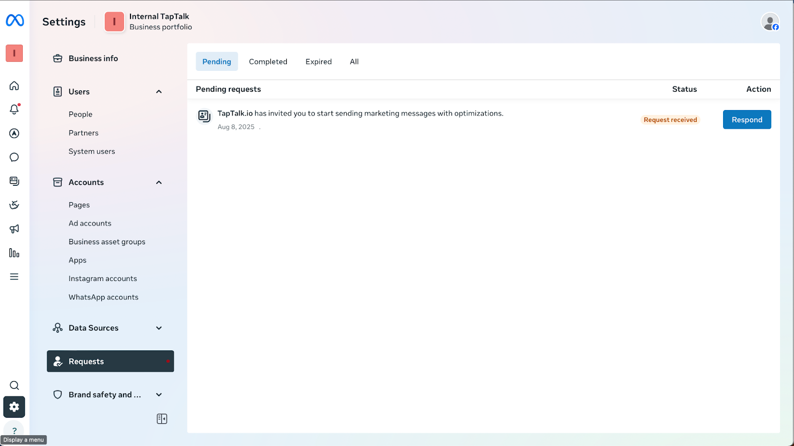Viewport: 794px width, 446px height.
Task: Click the Brand safety shield icon
Action: pyautogui.click(x=58, y=394)
